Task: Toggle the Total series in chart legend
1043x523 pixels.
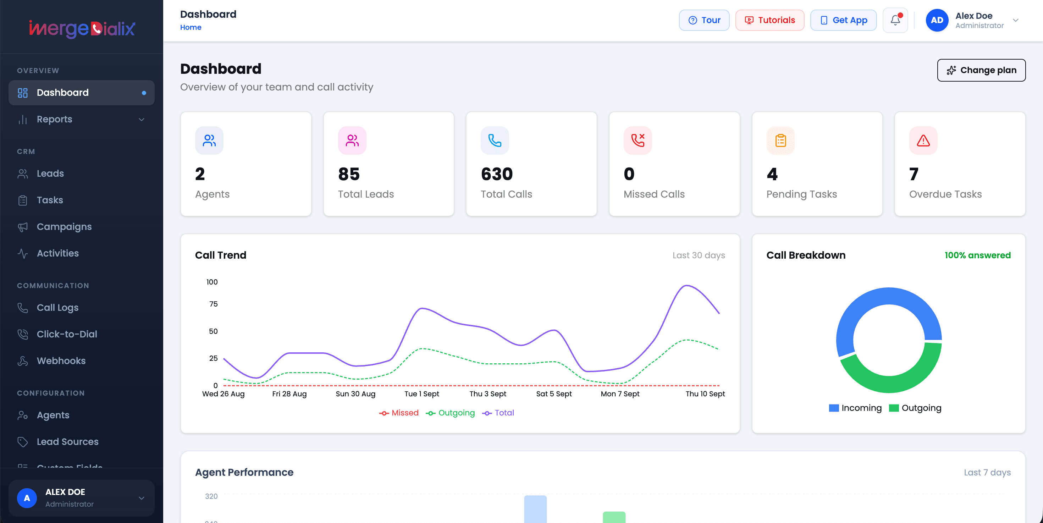Action: [x=498, y=413]
